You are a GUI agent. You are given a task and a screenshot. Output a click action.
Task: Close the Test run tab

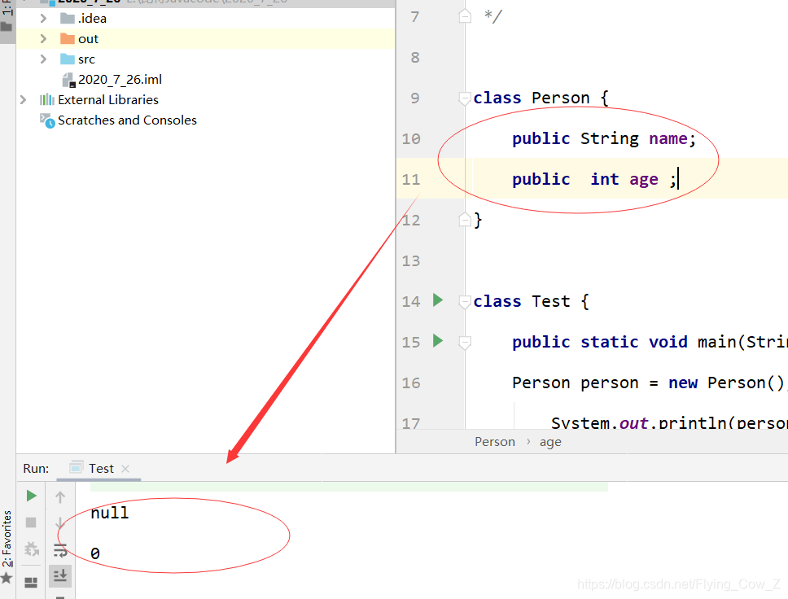click(x=125, y=468)
